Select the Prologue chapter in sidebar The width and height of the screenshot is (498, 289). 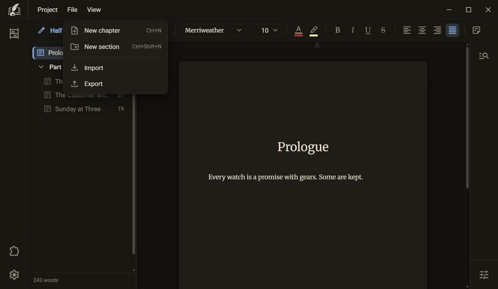coord(49,53)
